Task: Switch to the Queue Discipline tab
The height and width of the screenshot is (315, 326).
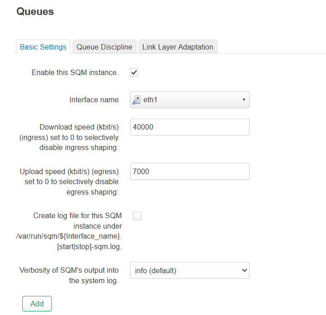Action: click(104, 47)
